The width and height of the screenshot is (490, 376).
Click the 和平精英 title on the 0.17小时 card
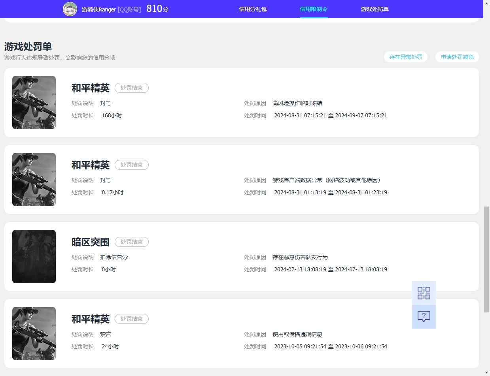(x=91, y=165)
